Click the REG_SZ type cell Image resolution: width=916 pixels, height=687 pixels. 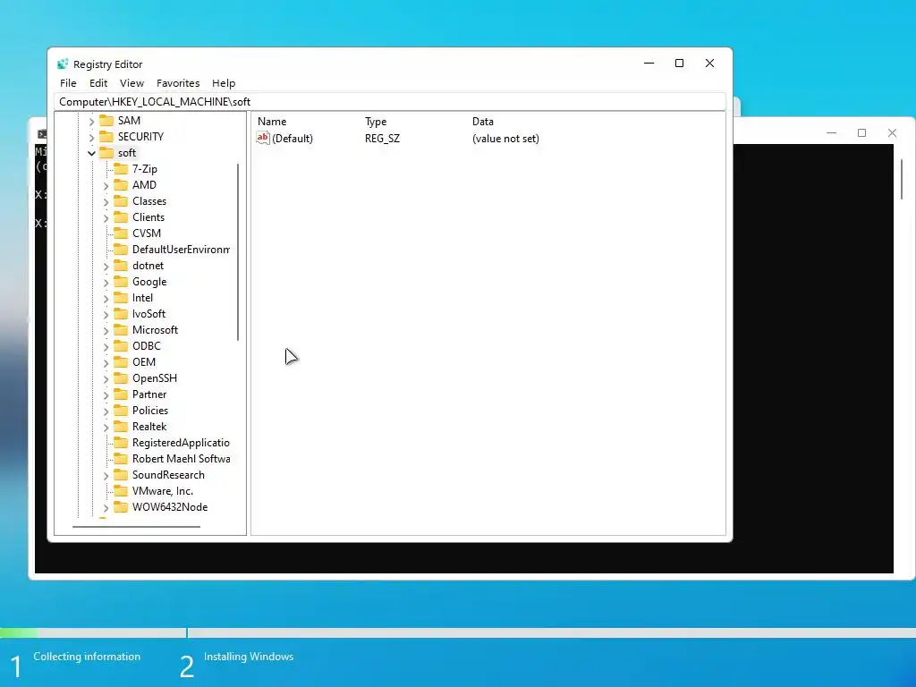pos(382,139)
